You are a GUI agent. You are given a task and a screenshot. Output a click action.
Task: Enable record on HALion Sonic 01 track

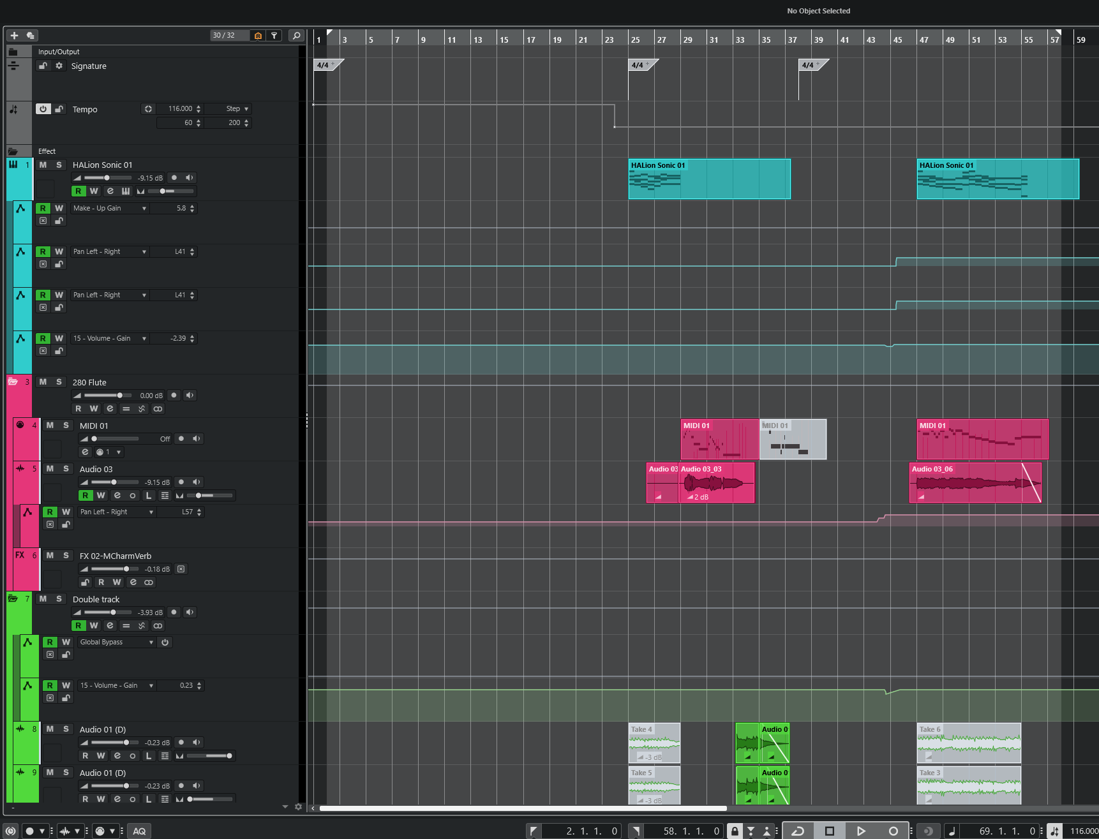click(x=174, y=178)
